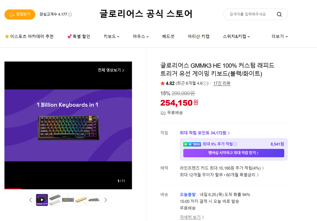The height and width of the screenshot is (221, 317).
Task: Expand the 더보기 menu
Action: coord(280,37)
